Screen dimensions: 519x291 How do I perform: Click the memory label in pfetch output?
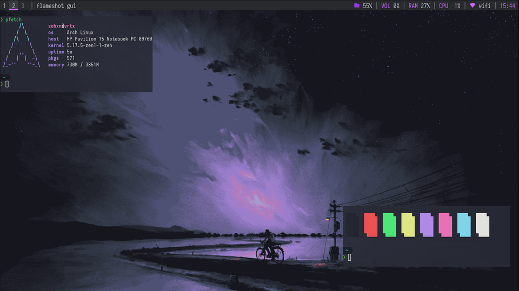pyautogui.click(x=56, y=64)
